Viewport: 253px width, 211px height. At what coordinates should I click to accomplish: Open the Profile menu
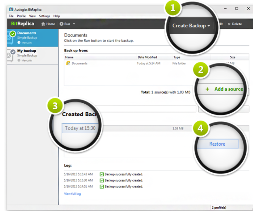(21, 16)
